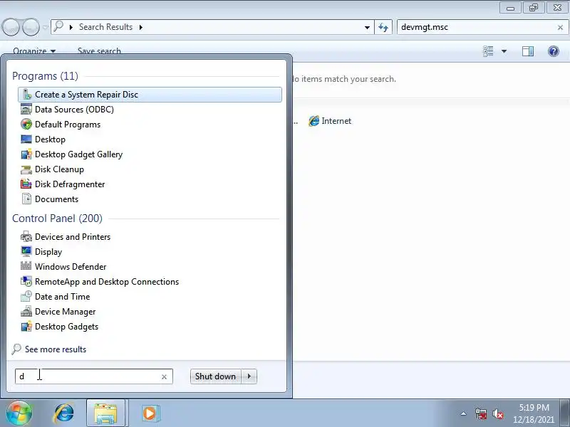Open the Documents result icon
Screen dimensions: 570x427
26,199
